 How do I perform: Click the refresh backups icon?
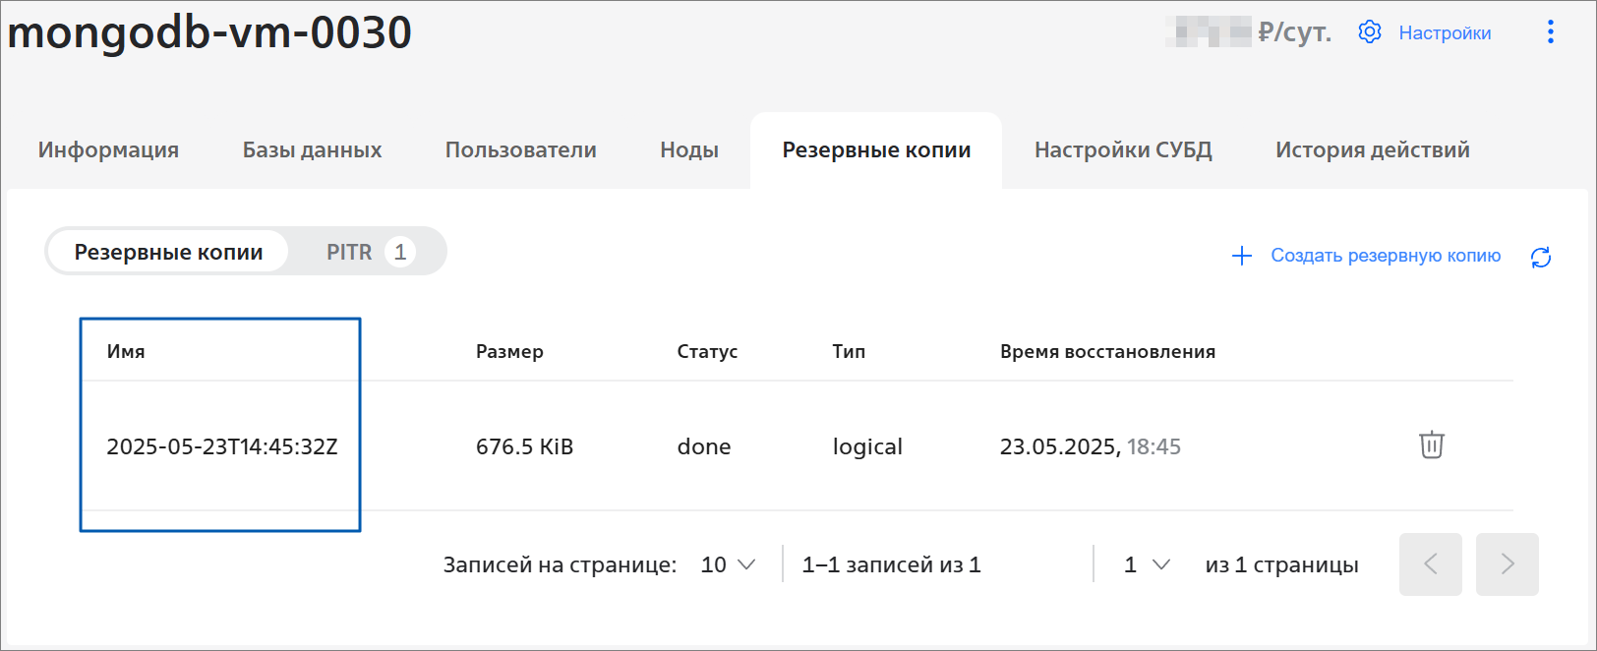pyautogui.click(x=1541, y=257)
